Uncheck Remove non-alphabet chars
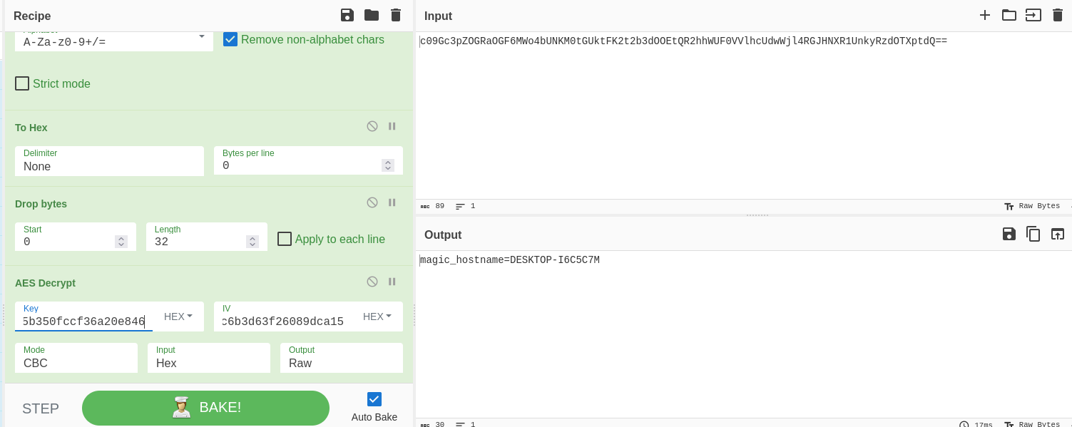Viewport: 1072px width, 427px height. coord(230,39)
